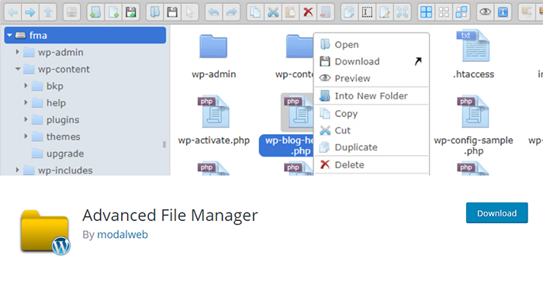
Task: Click the mount network volume icon
Action: coord(71,12)
